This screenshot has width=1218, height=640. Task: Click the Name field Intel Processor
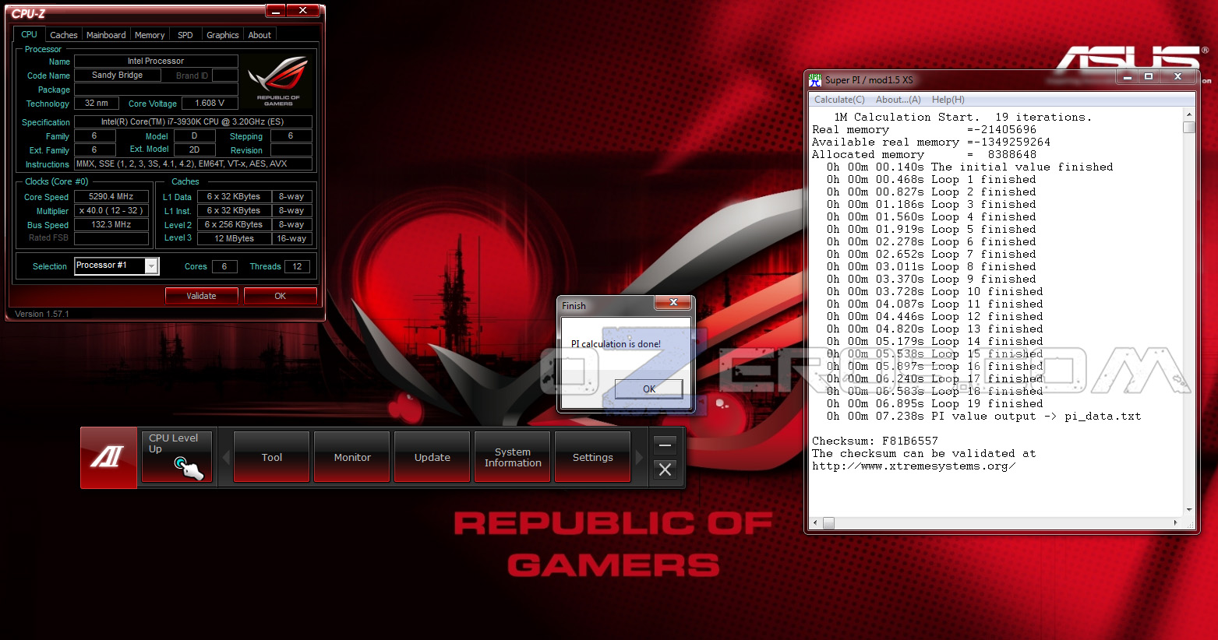(156, 62)
